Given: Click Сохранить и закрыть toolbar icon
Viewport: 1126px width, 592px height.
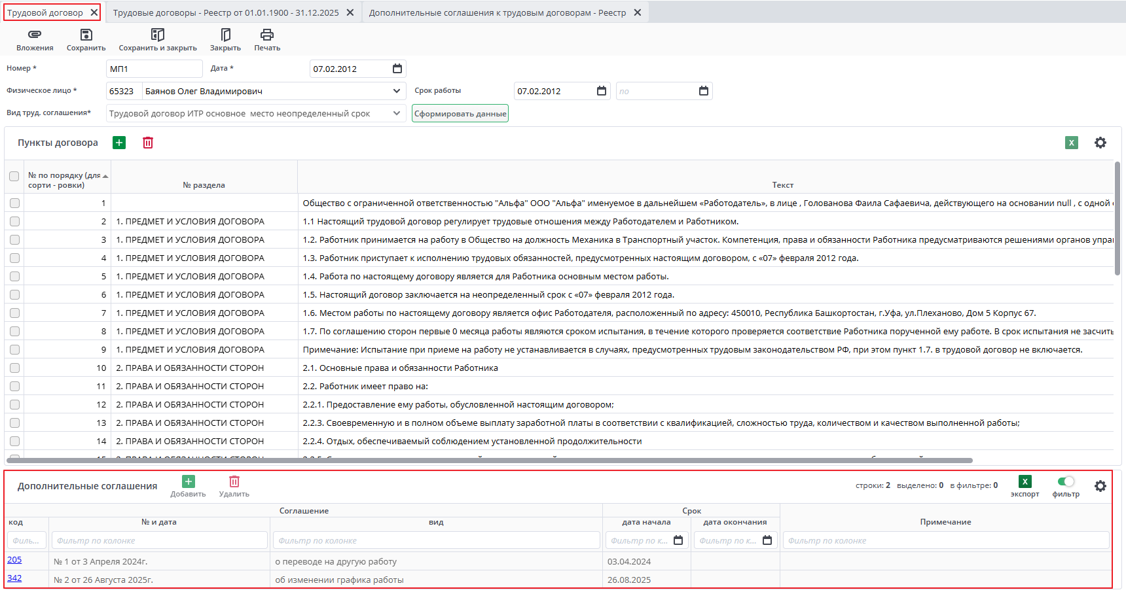Looking at the screenshot, I should [x=158, y=35].
